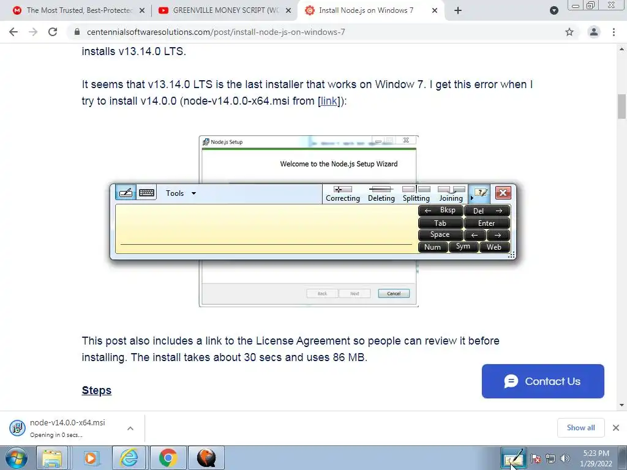Close the GREENVILLE MONEY SCRIPT tab
Screen dimensions: 627x470
288,10
